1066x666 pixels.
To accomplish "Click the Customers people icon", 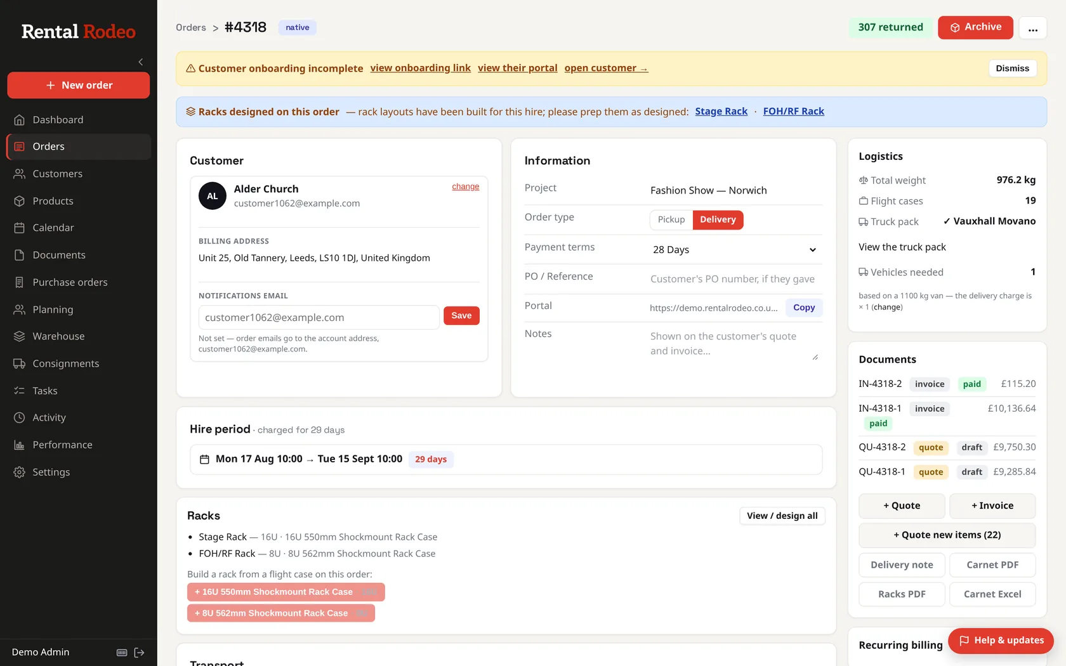I will coord(20,174).
